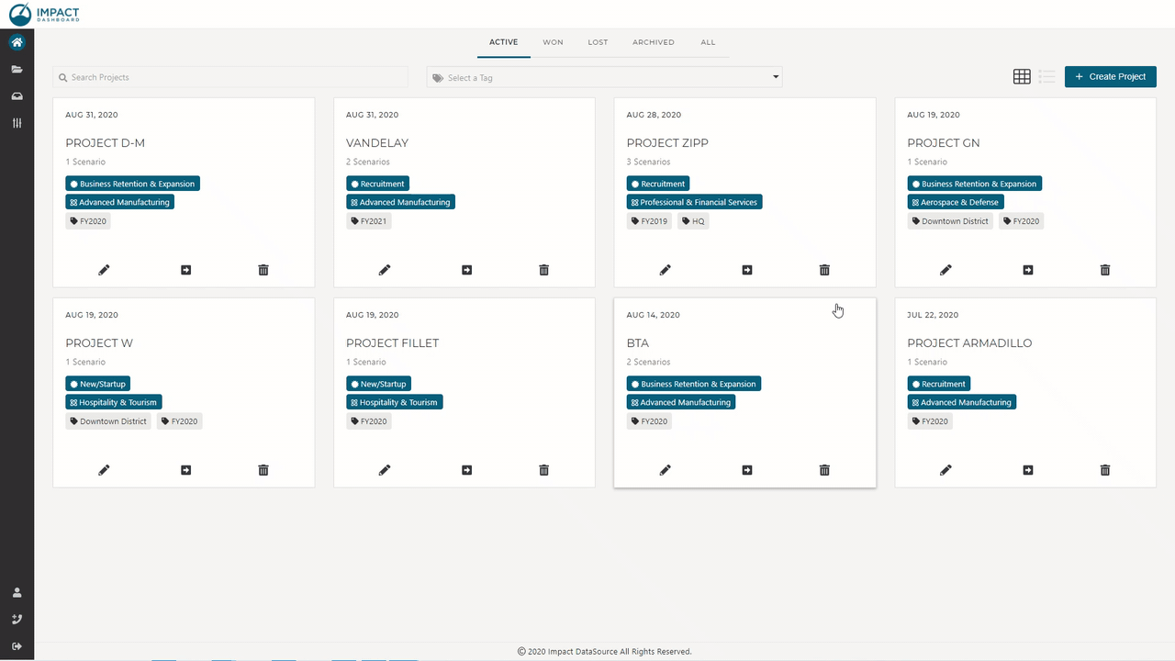Click the Create Project button
This screenshot has height=661, width=1175.
pyautogui.click(x=1110, y=77)
